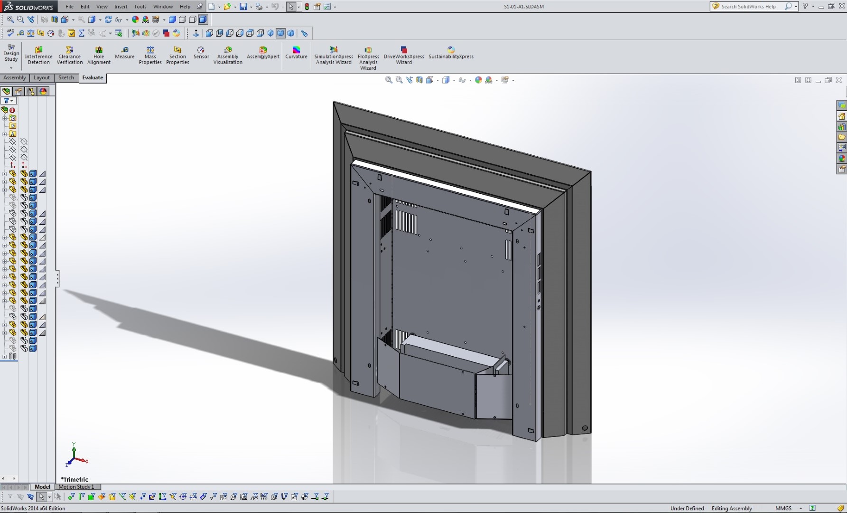Switch to the Layout tab

point(42,78)
